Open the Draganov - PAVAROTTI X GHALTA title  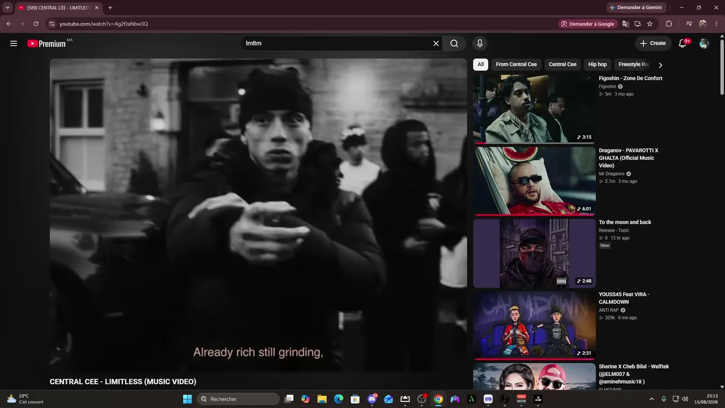(629, 158)
